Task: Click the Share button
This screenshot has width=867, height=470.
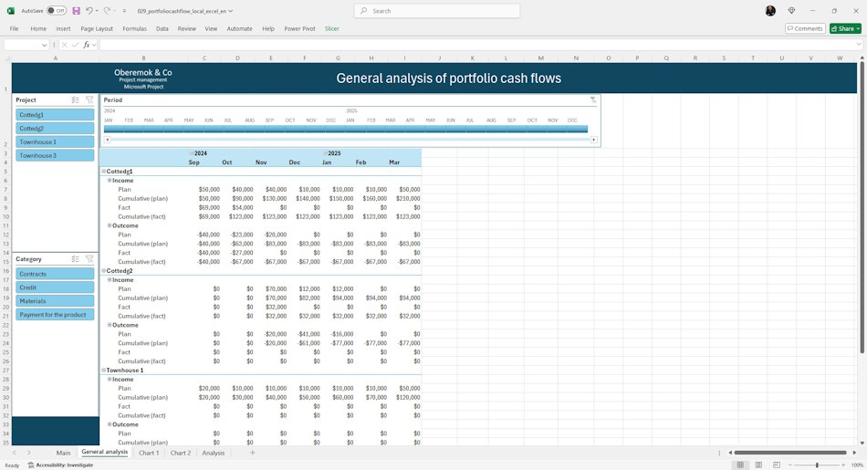Action: 845,29
